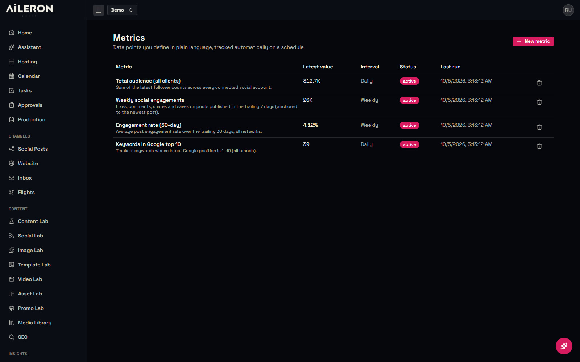Open the Assistant page

(x=43, y=47)
